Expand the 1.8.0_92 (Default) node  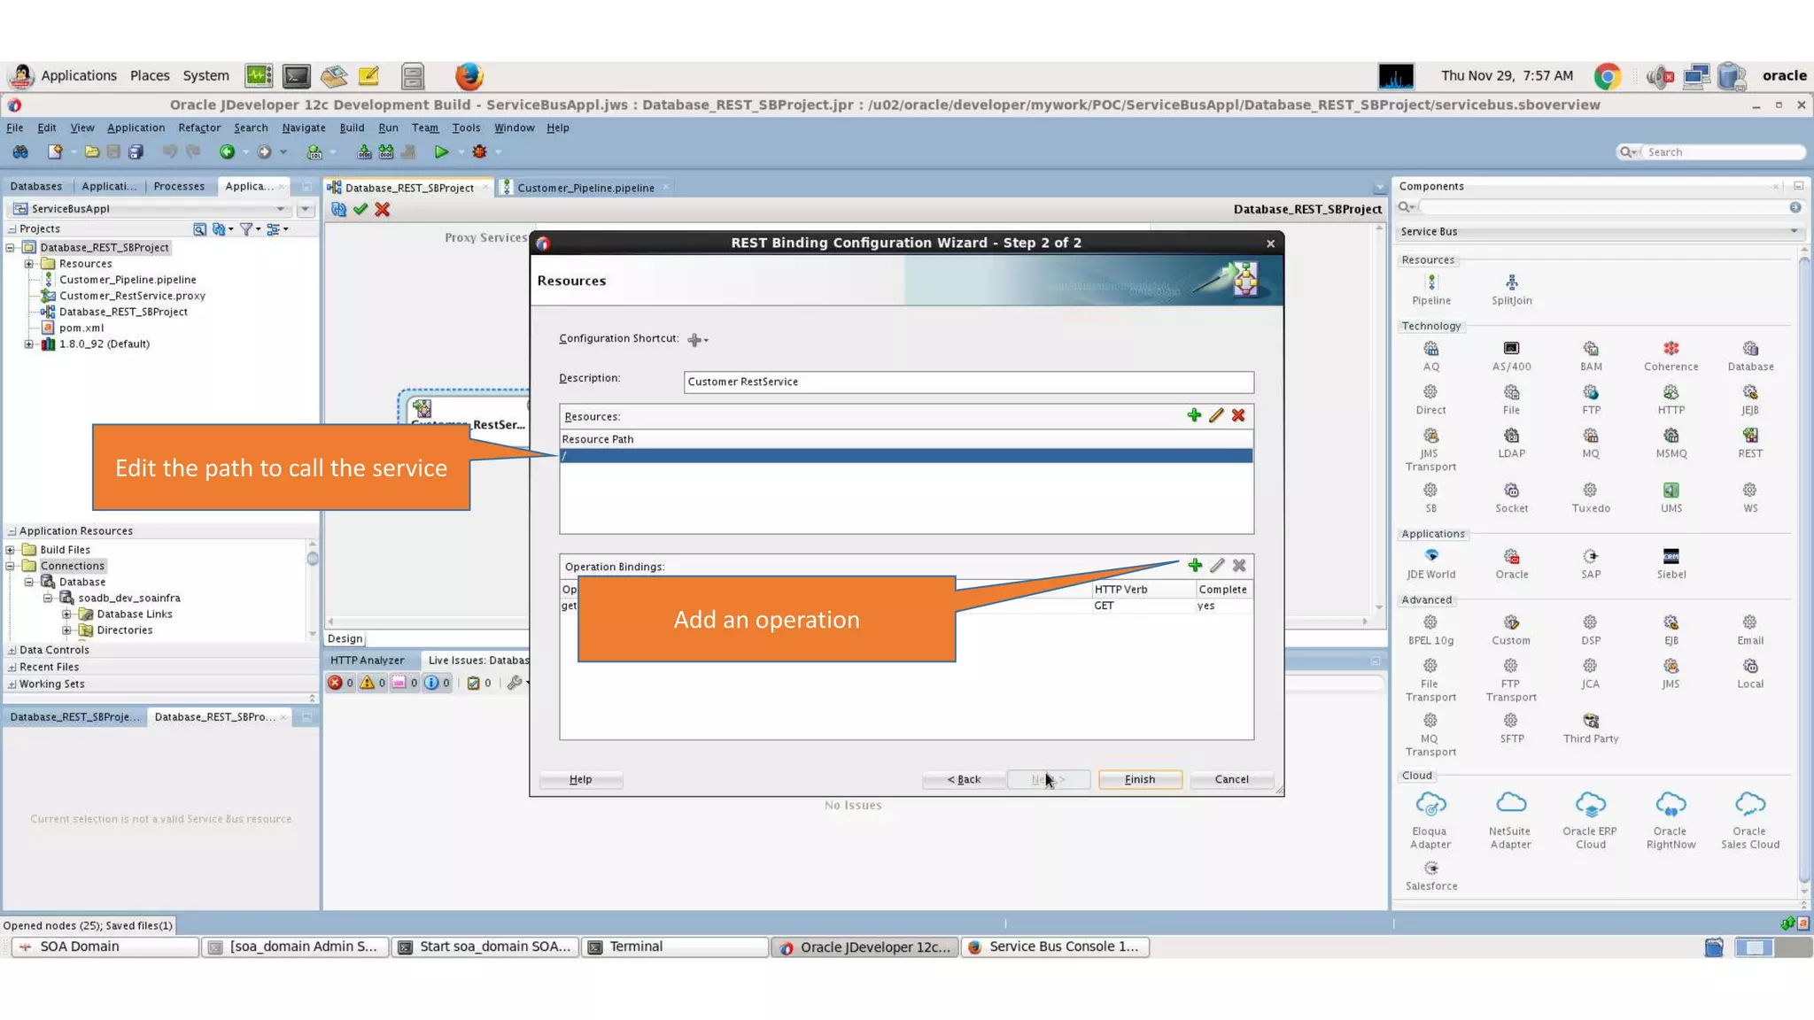[29, 344]
